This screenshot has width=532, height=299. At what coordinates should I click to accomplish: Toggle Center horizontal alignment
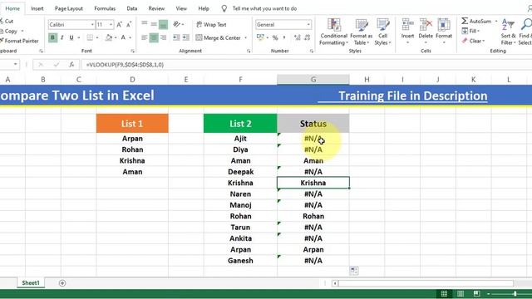[154, 37]
